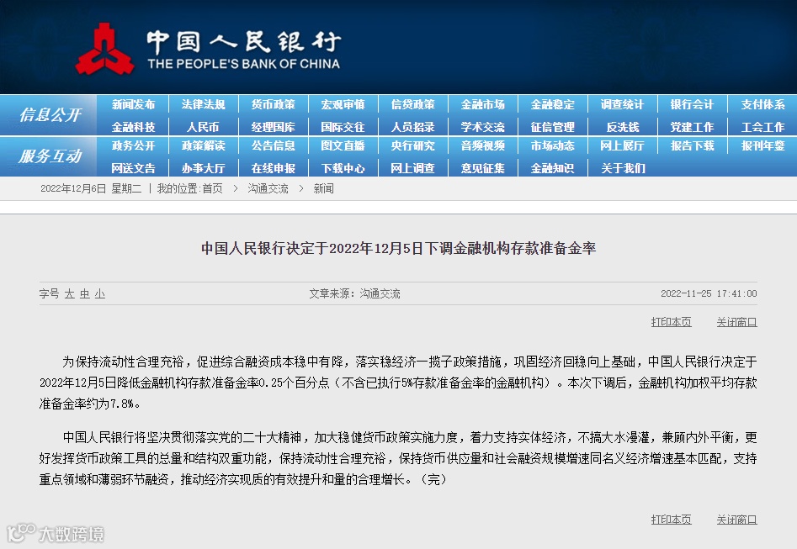797x549 pixels.
Task: Select 金融科技 in navigation
Action: 133,127
